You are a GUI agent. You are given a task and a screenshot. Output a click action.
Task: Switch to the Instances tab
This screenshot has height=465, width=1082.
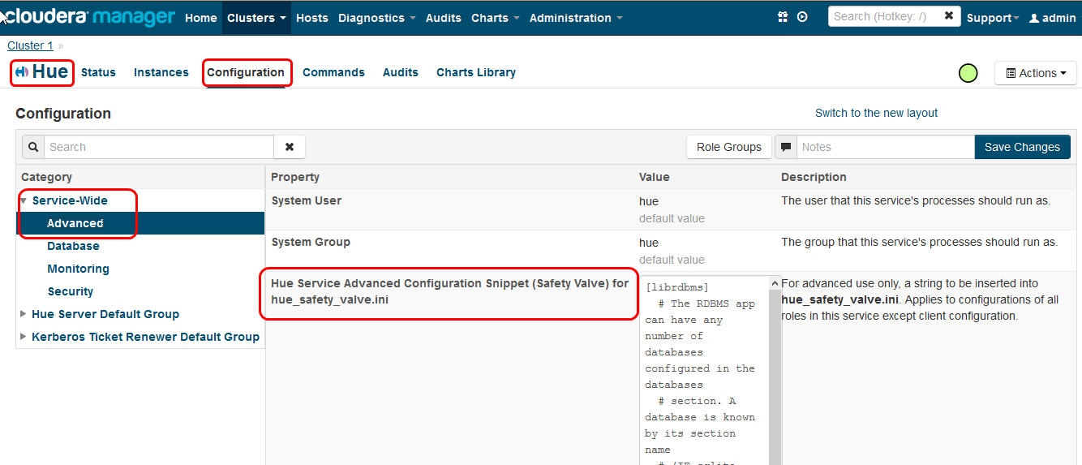[x=161, y=72]
